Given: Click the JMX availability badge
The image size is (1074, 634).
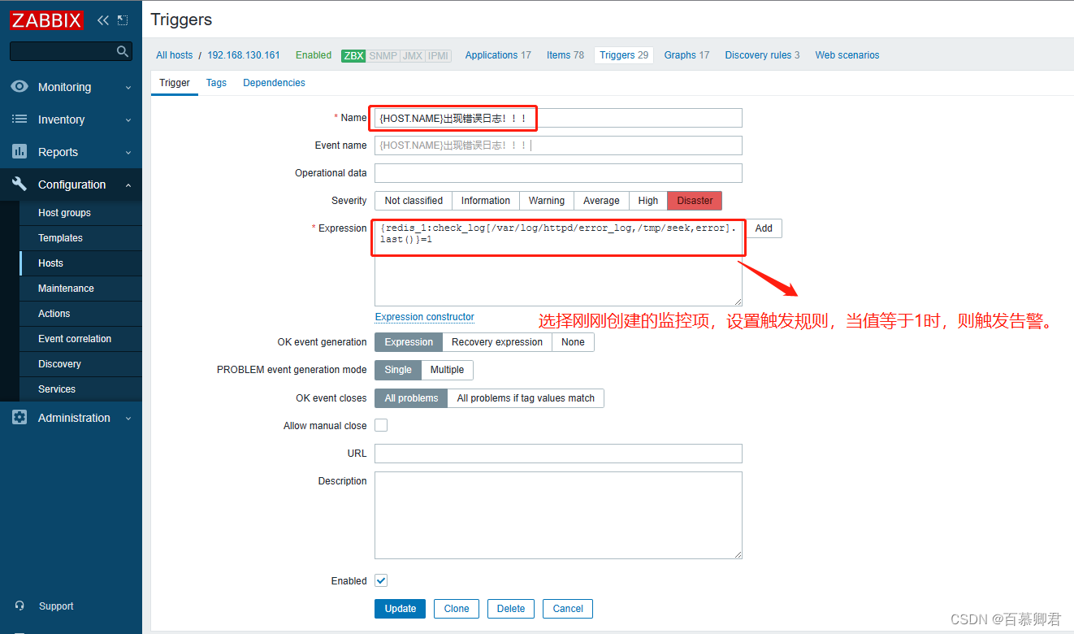Looking at the screenshot, I should 412,55.
